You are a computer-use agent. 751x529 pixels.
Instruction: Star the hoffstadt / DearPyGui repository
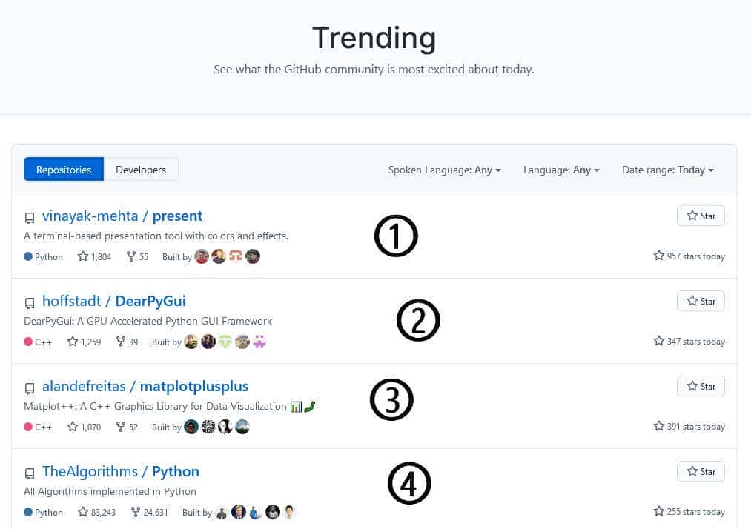[x=701, y=301]
